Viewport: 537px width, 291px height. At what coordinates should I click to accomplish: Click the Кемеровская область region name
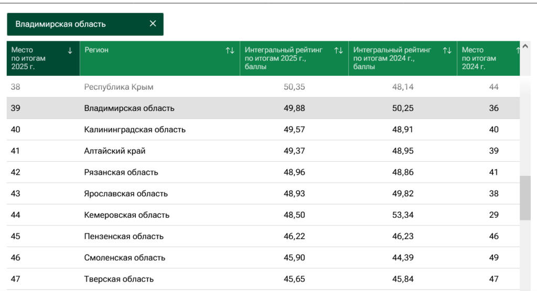coord(127,215)
